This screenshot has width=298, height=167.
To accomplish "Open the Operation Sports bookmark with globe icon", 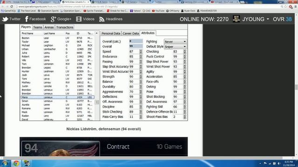I will pyautogui.click(x=48, y=11).
